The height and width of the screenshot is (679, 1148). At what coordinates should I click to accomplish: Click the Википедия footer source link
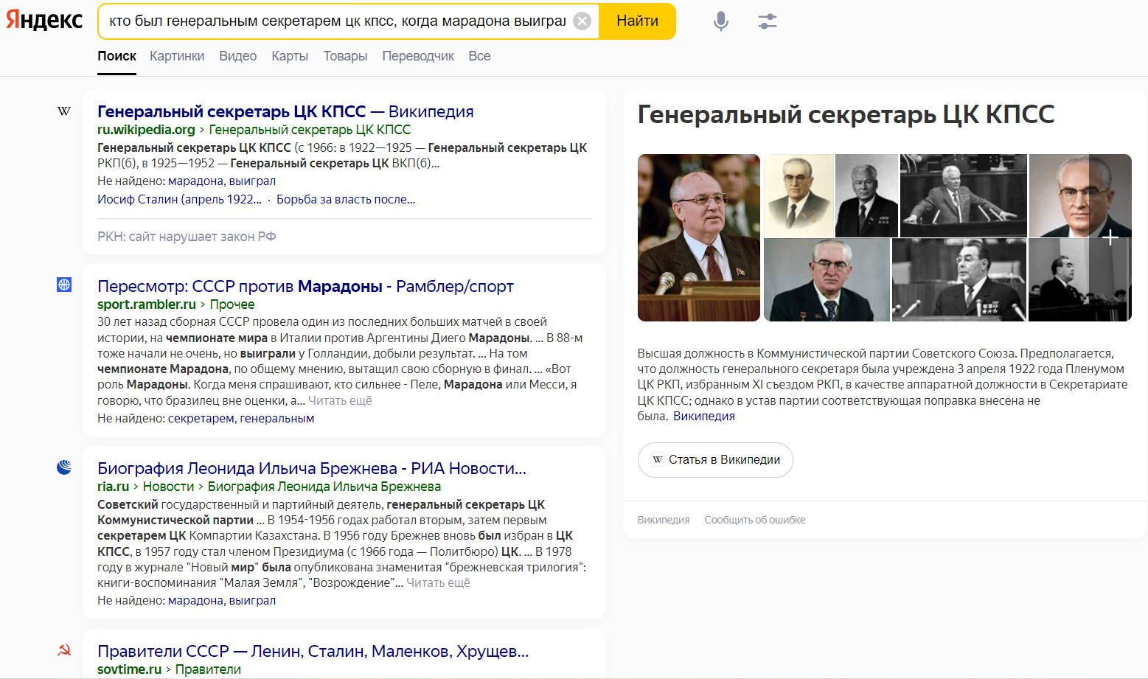pos(664,520)
